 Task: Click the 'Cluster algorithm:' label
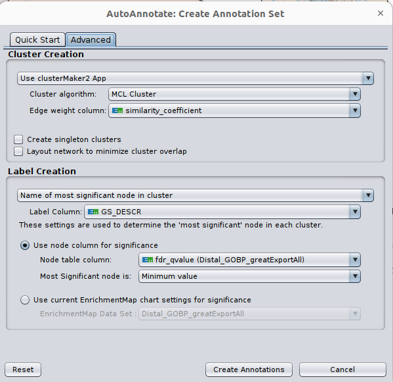(63, 94)
